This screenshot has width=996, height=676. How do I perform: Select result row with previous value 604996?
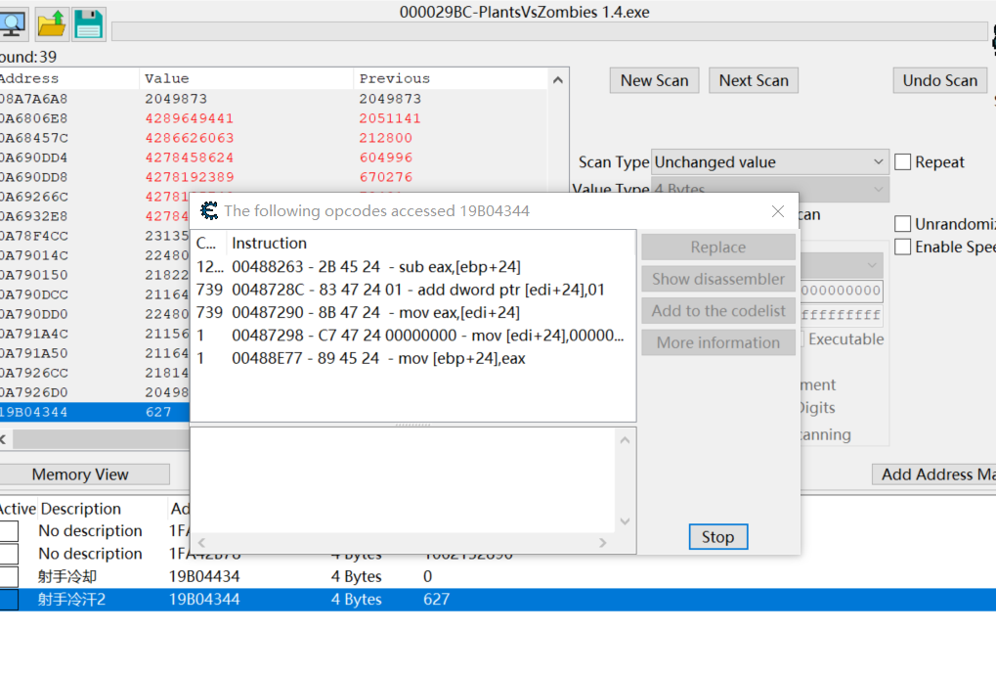click(x=273, y=158)
